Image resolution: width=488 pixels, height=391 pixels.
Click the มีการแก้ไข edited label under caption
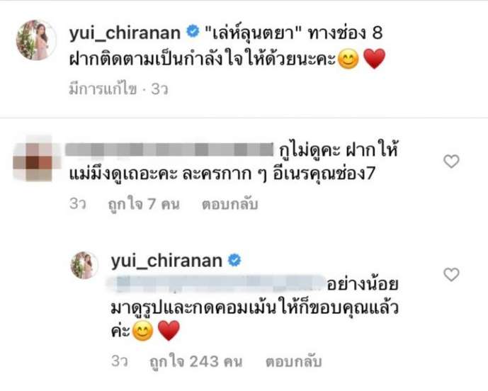tap(103, 89)
